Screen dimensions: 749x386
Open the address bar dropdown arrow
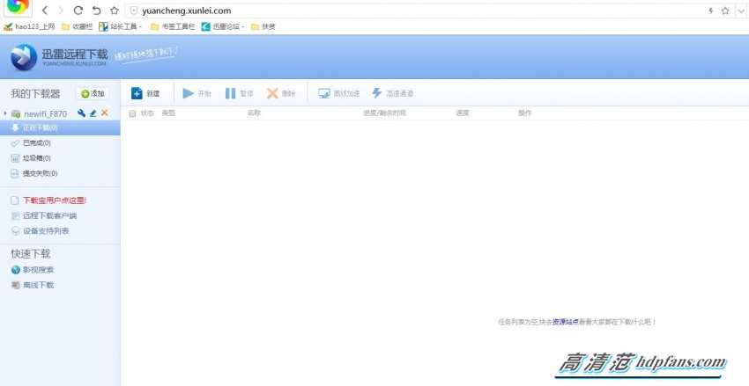[x=739, y=11]
